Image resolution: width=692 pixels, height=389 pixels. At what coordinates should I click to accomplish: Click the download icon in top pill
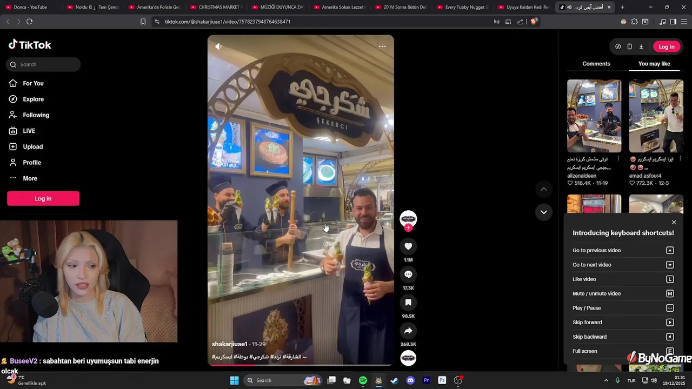tap(641, 46)
